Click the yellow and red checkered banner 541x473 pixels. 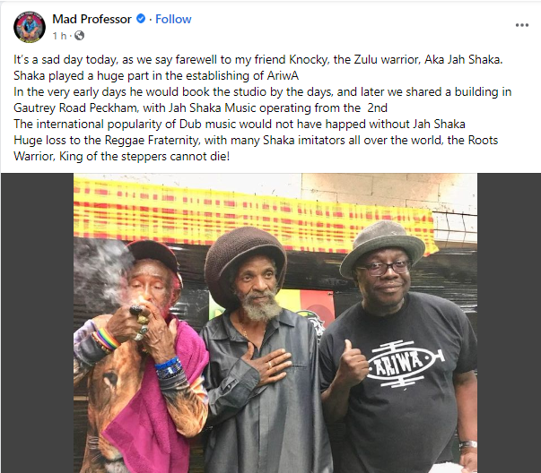point(254,214)
